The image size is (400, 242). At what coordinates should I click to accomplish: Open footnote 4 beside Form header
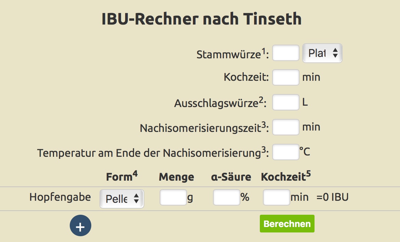(x=135, y=174)
